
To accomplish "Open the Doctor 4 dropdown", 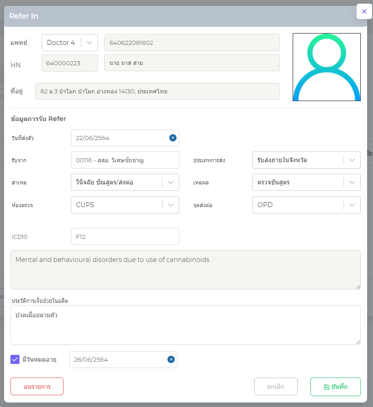I will click(89, 43).
